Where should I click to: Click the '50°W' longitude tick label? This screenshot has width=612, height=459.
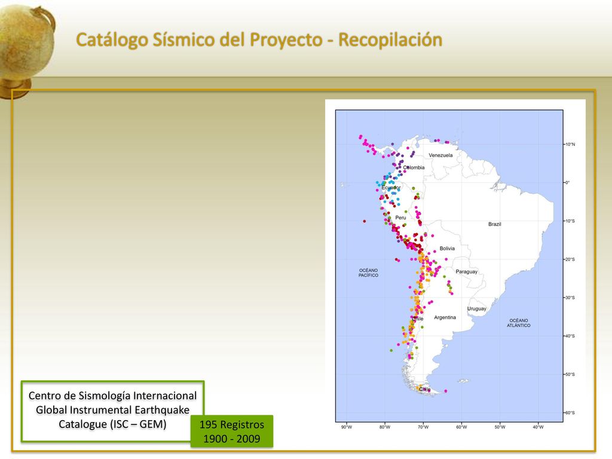500,427
